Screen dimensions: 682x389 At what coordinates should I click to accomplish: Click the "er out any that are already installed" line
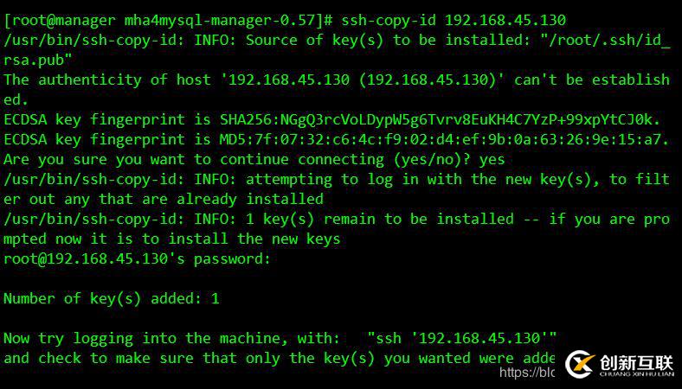tap(164, 199)
